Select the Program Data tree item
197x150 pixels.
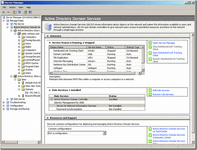coord(32,66)
